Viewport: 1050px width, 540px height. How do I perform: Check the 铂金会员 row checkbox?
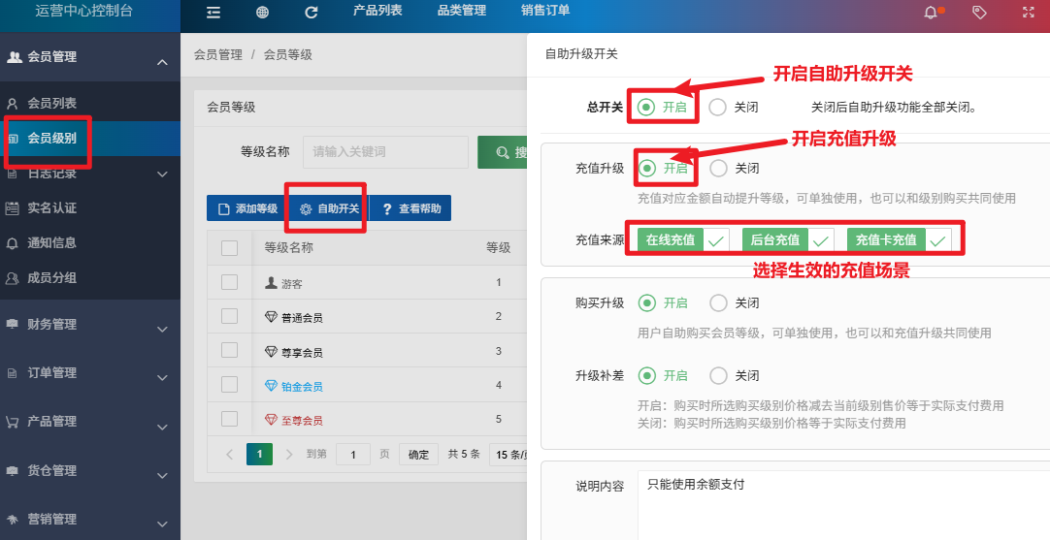(x=230, y=384)
